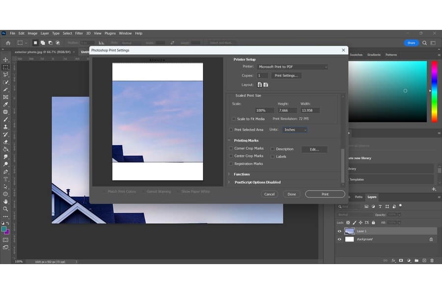This screenshot has width=442, height=294.
Task: Open the Edit Toolbar three-dots menu
Action: [5, 217]
